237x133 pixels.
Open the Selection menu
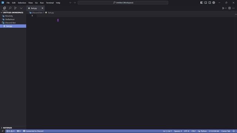tap(22, 3)
